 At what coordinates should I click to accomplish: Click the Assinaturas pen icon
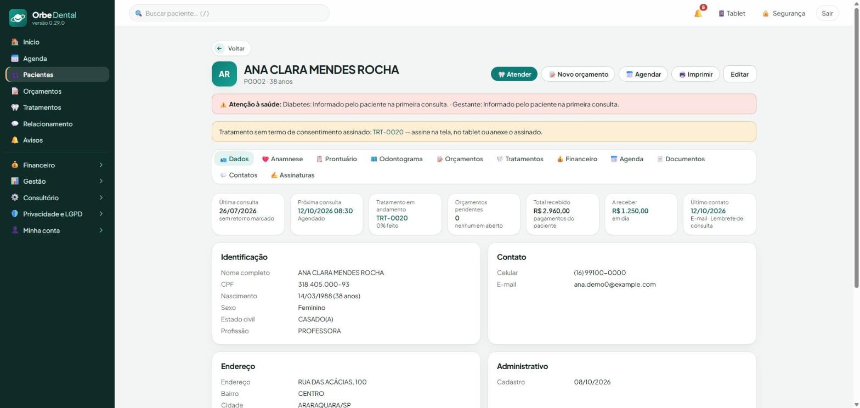tap(274, 175)
